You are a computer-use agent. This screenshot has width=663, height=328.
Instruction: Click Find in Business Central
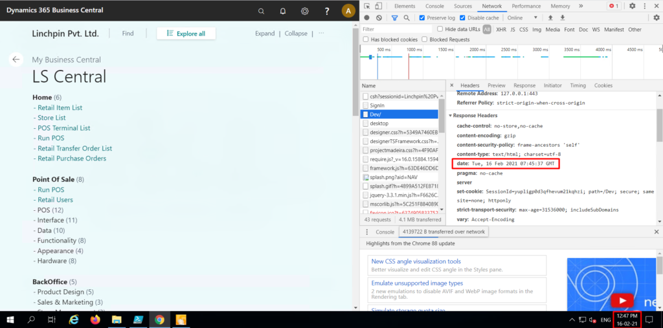point(128,34)
